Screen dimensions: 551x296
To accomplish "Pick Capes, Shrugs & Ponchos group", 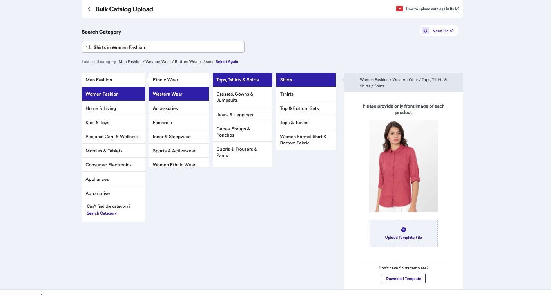I will pos(243,132).
